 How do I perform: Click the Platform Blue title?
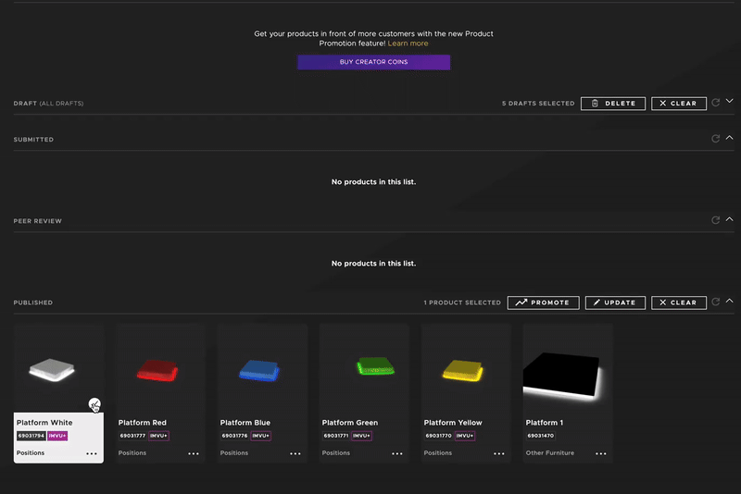coord(245,423)
